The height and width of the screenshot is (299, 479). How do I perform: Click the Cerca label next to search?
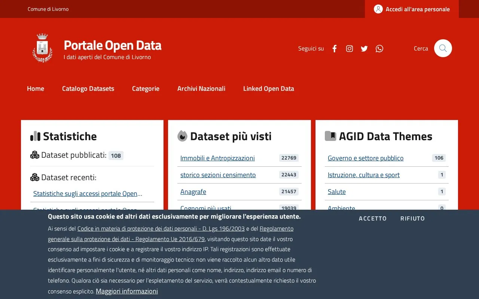421,49
